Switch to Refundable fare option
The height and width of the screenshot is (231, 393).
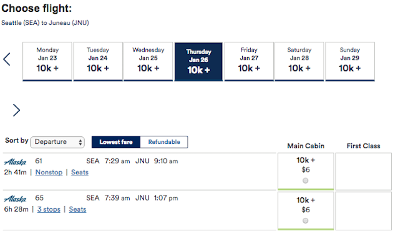point(164,142)
